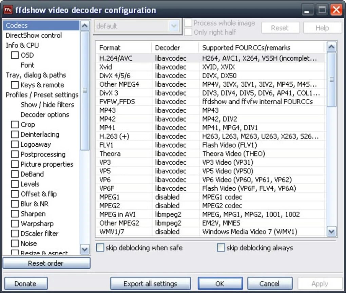Click the Reset order button
346x293 pixels.
pos(46,263)
